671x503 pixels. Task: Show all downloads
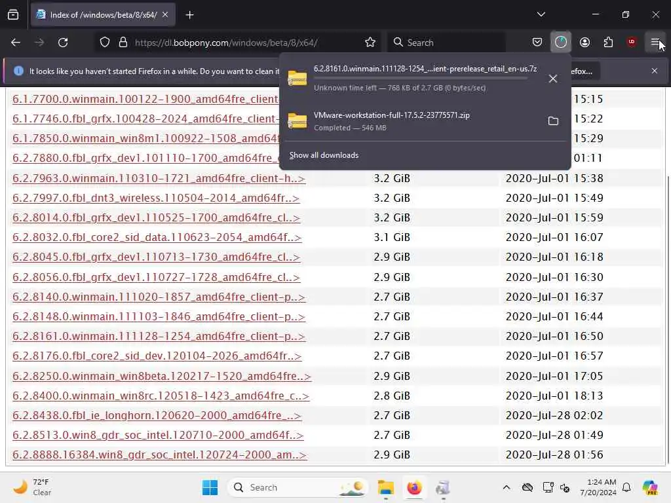click(324, 155)
